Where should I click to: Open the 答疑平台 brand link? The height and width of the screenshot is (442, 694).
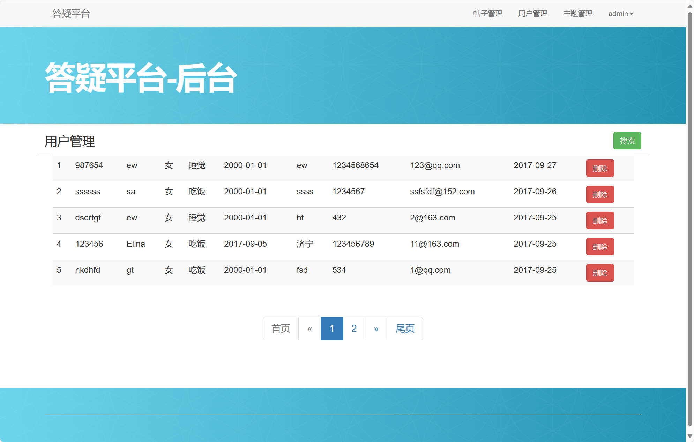pos(71,14)
